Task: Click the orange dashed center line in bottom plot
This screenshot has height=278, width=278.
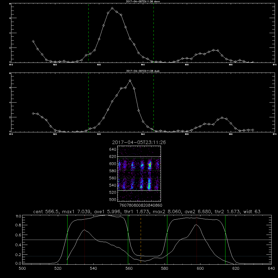Action: click(141, 239)
